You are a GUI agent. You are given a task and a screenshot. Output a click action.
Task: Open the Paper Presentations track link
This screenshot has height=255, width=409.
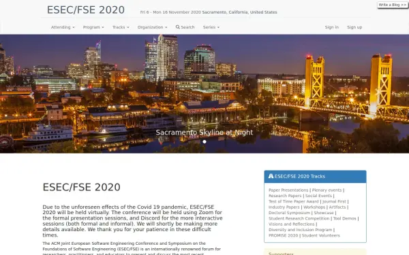(288, 190)
